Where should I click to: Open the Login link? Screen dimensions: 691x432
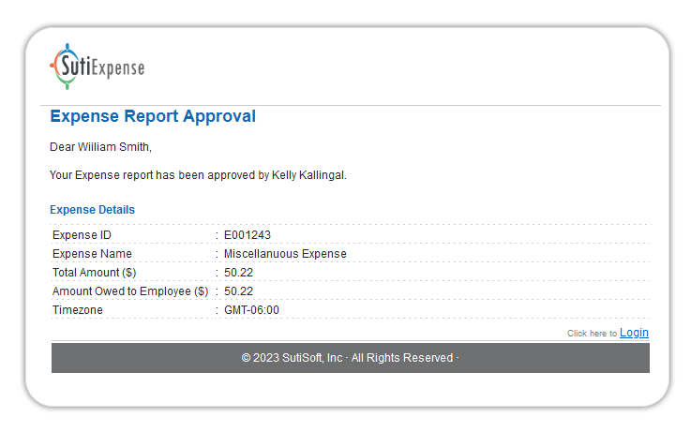634,333
